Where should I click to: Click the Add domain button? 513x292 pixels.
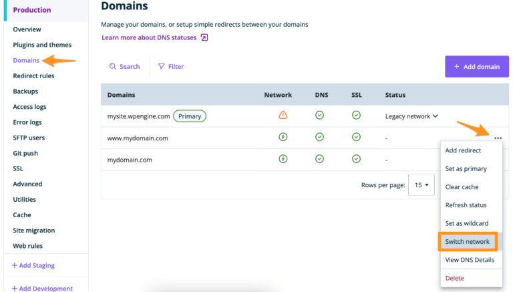[x=476, y=67]
